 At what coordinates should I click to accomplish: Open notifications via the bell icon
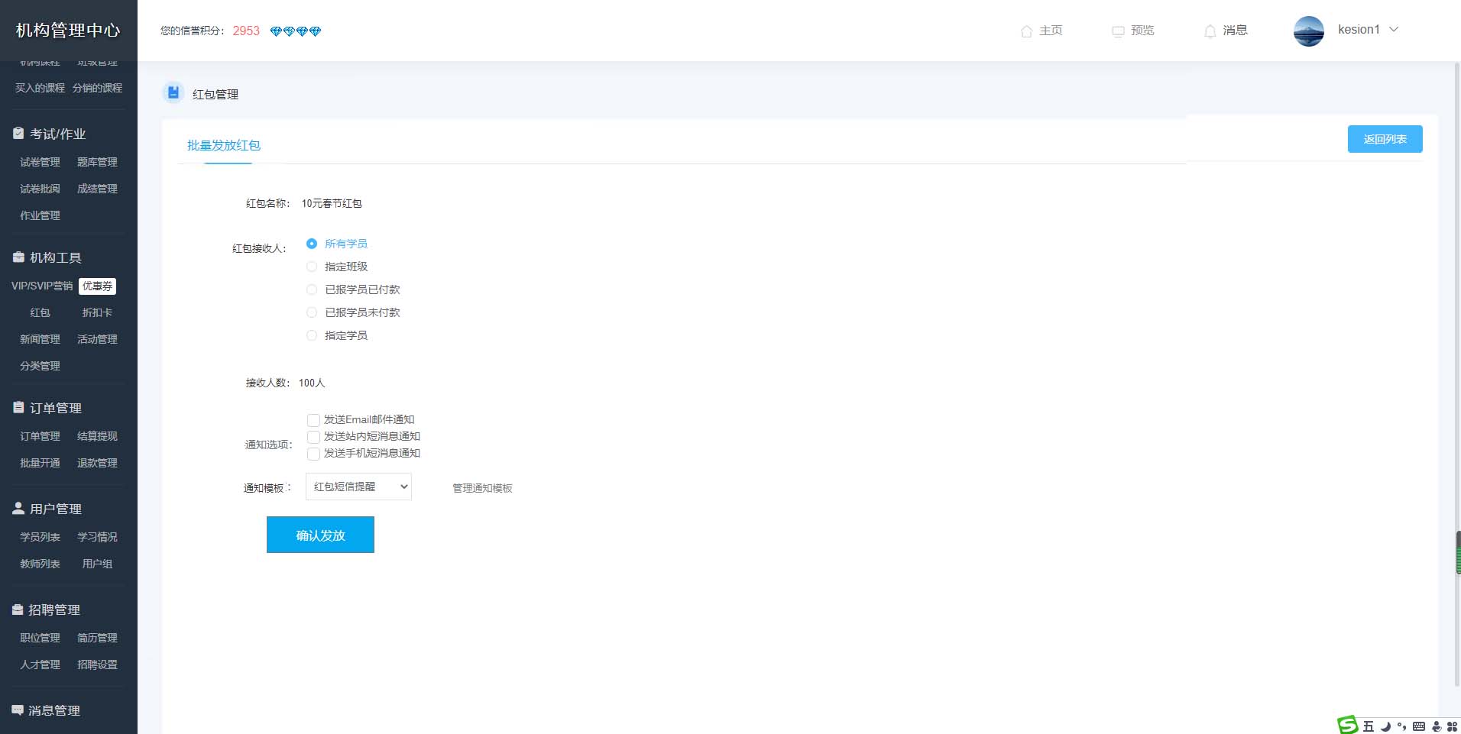tap(1210, 31)
